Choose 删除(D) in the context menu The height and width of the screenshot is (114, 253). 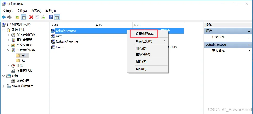click(x=148, y=48)
